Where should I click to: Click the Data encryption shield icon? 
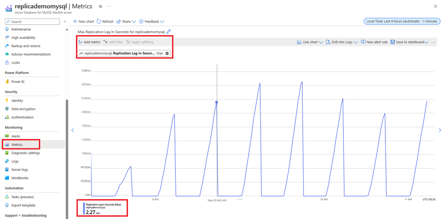pyautogui.click(x=7, y=109)
